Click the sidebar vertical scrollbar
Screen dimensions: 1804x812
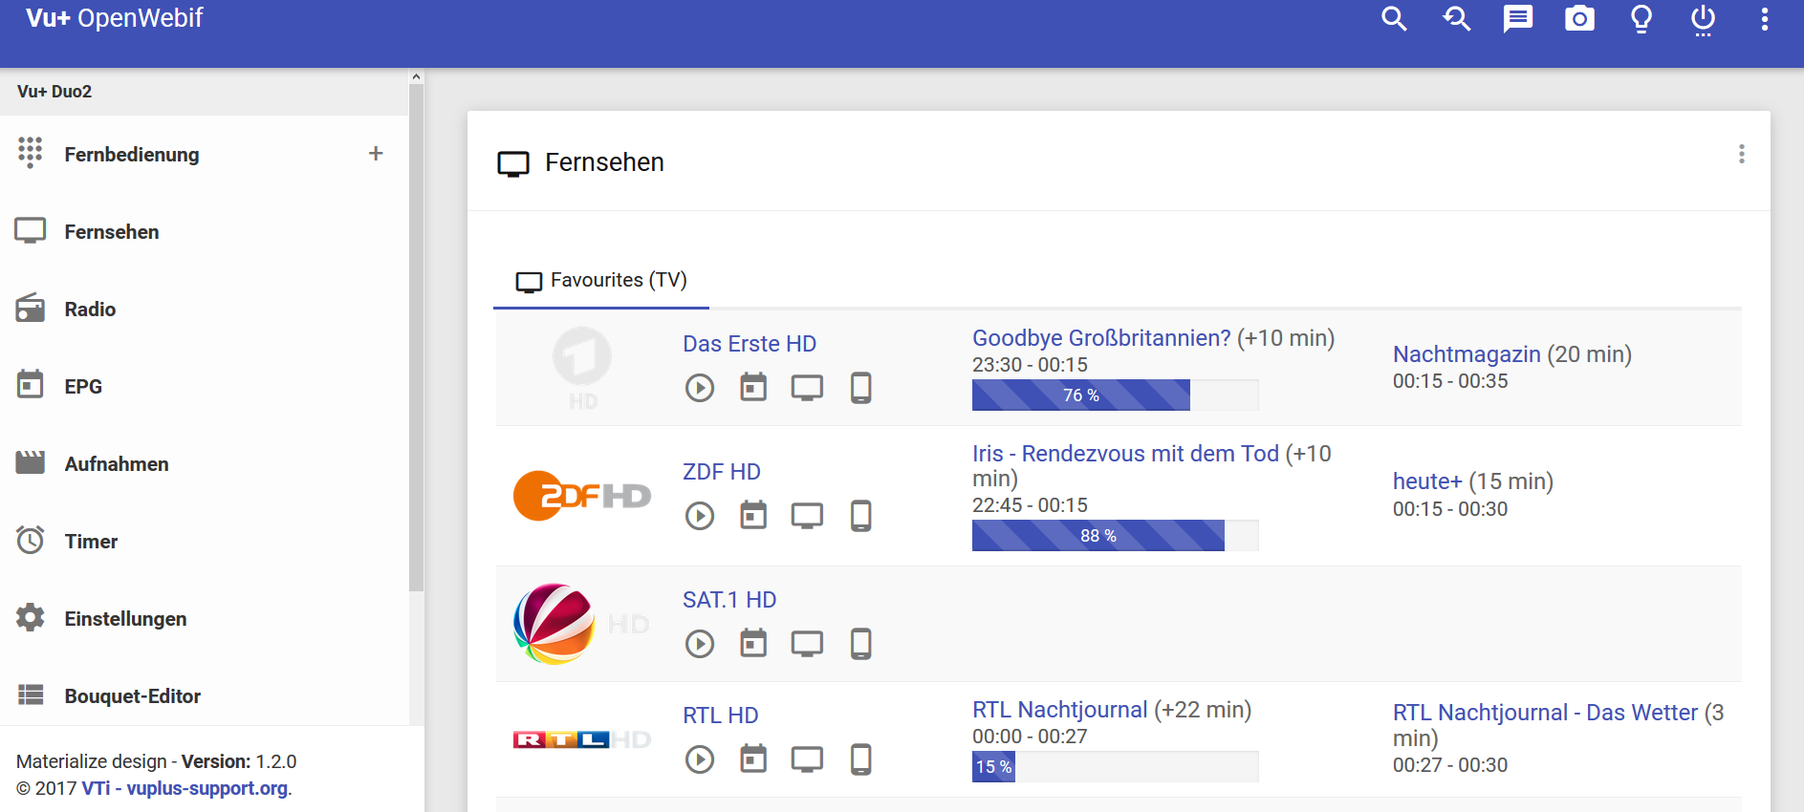pyautogui.click(x=416, y=334)
